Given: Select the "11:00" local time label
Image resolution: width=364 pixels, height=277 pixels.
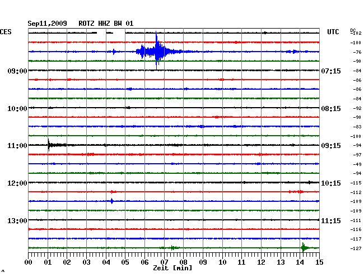Looking at the screenshot, I should tap(17, 146).
